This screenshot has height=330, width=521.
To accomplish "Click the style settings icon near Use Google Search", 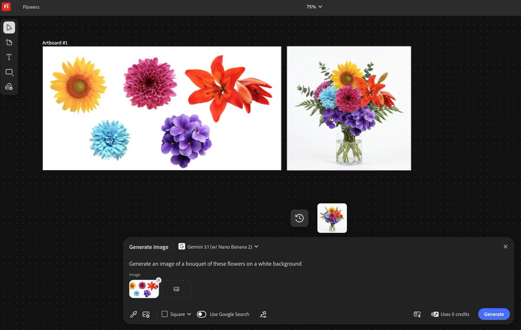I will pos(263,314).
